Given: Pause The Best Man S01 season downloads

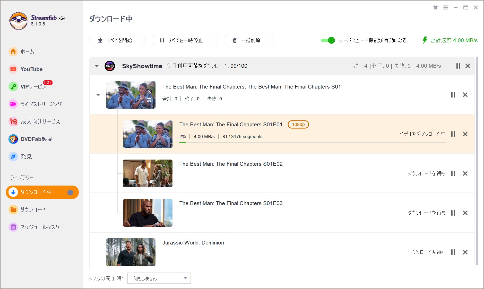Looking at the screenshot, I should pyautogui.click(x=453, y=95).
